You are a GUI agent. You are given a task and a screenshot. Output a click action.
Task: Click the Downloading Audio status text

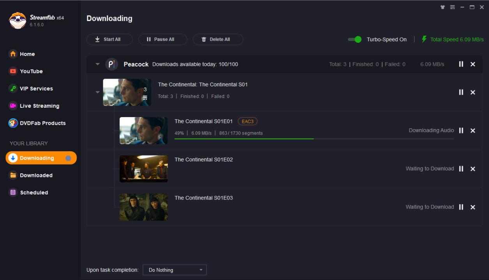point(431,131)
